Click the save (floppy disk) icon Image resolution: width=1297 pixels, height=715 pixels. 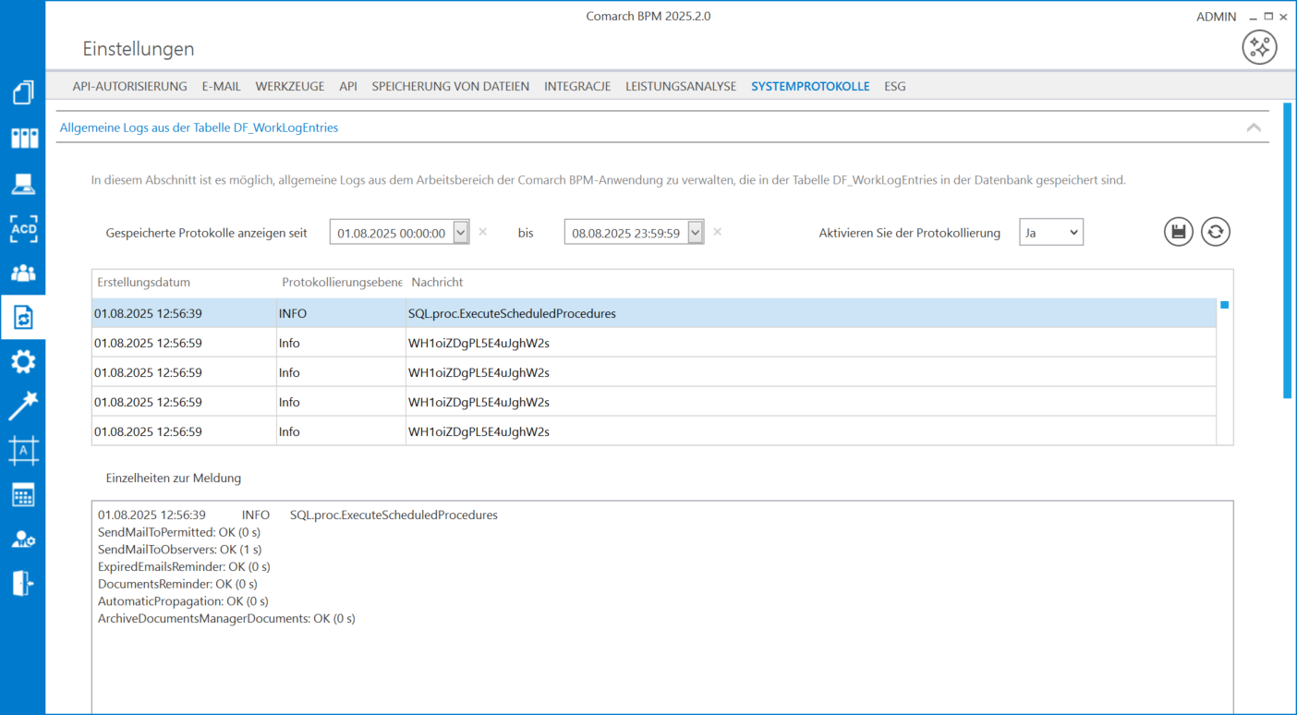tap(1178, 232)
